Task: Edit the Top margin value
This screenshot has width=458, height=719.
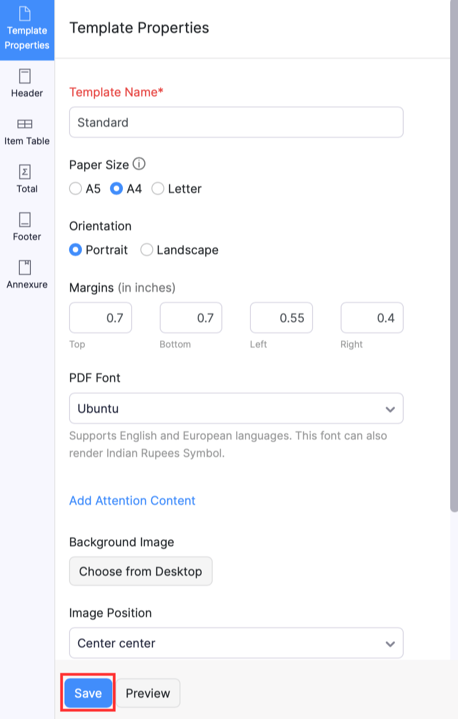Action: [100, 317]
